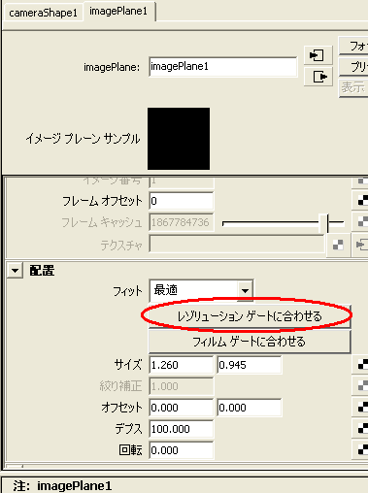Image resolution: width=368 pixels, height=493 pixels.
Task: Click the デプス value field
Action: coord(182,429)
